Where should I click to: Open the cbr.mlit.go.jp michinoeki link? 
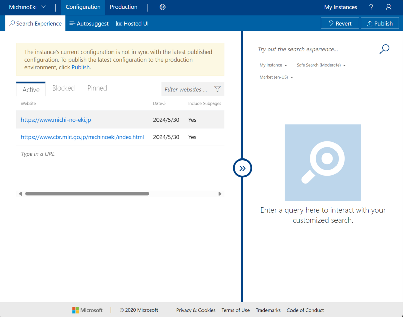[x=82, y=137]
